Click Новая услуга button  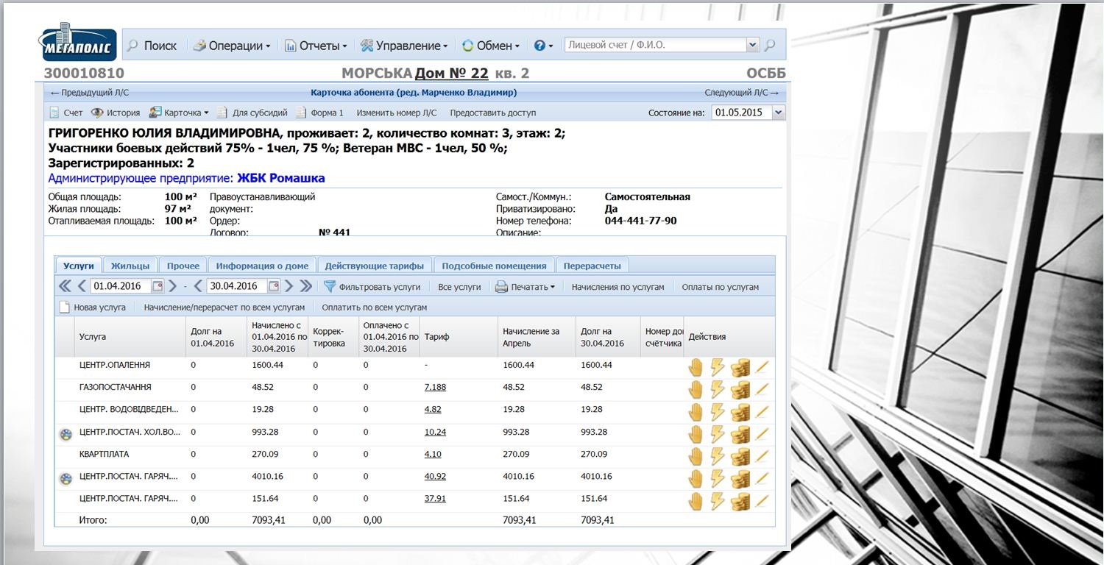(92, 308)
